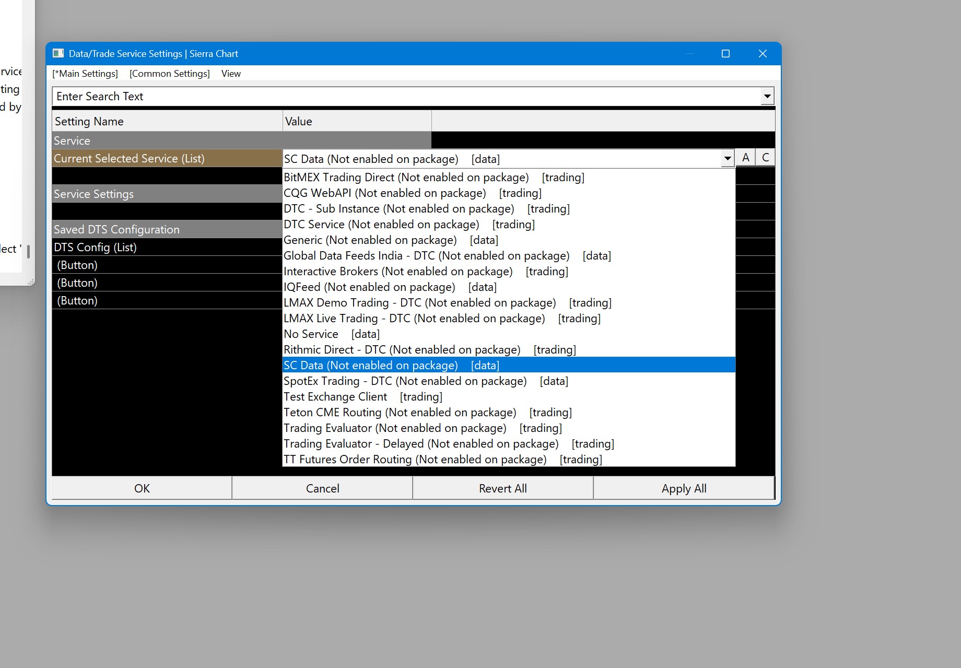961x668 pixels.
Task: Maximize the Data/Trade Service Settings window
Action: pyautogui.click(x=725, y=53)
